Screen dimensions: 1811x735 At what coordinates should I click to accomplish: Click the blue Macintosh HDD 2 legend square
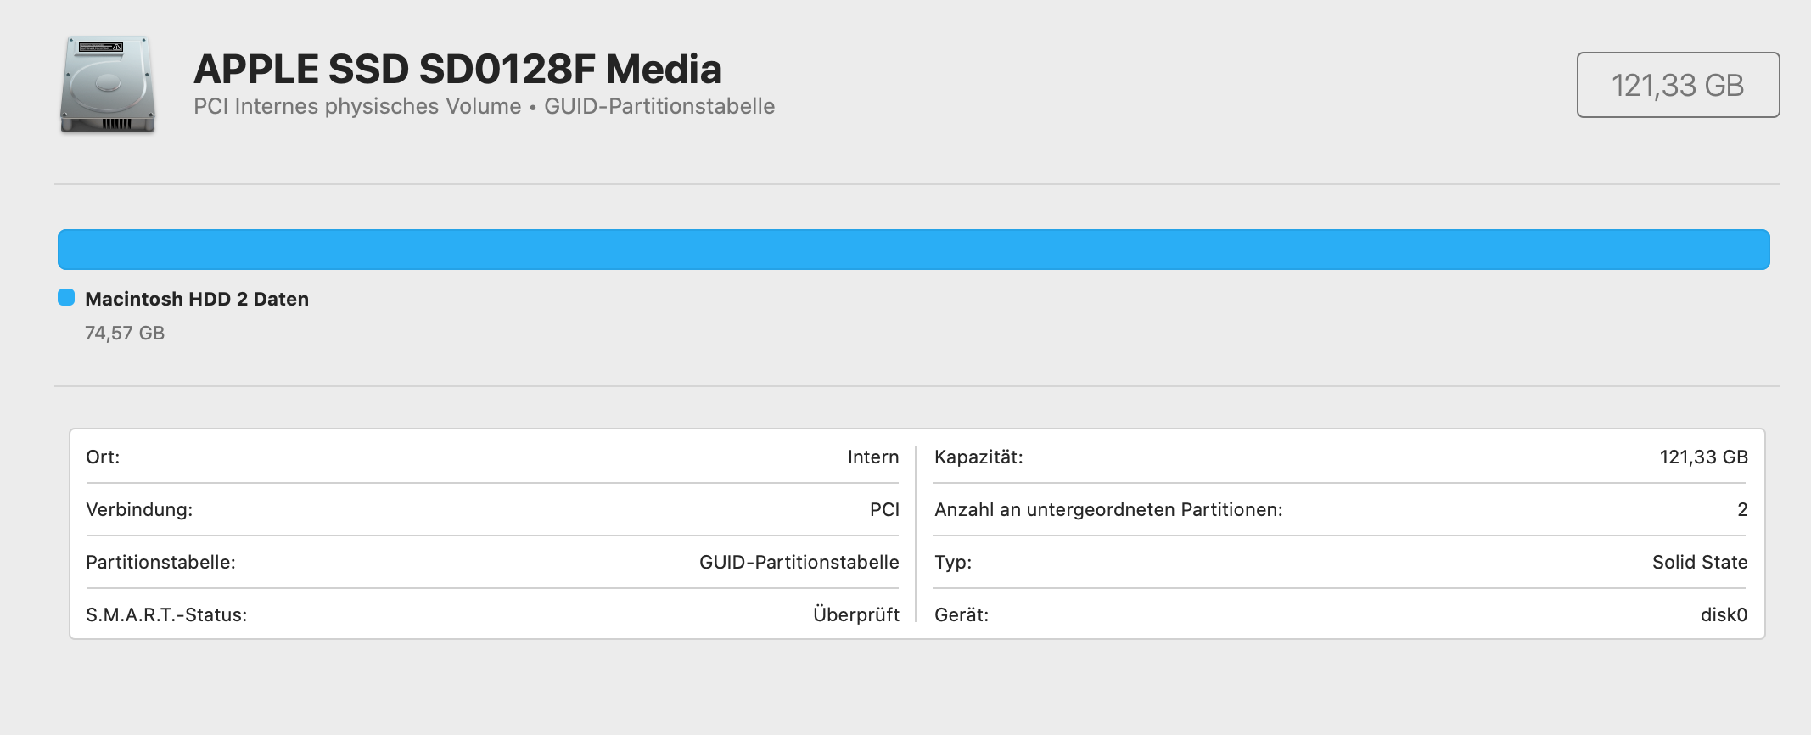pos(66,297)
